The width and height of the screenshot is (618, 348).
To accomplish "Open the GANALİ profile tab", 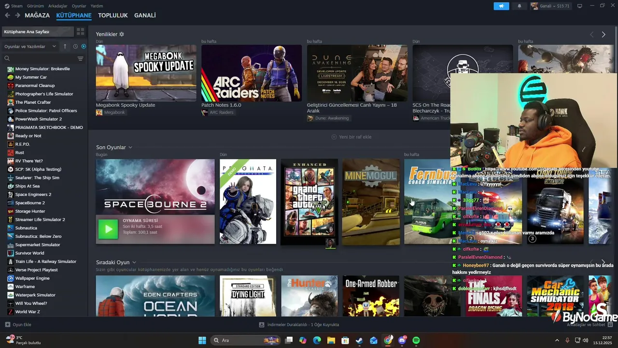I will pyautogui.click(x=145, y=15).
